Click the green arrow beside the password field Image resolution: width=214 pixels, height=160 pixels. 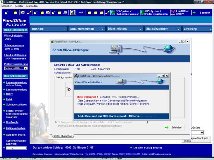pos(4,148)
